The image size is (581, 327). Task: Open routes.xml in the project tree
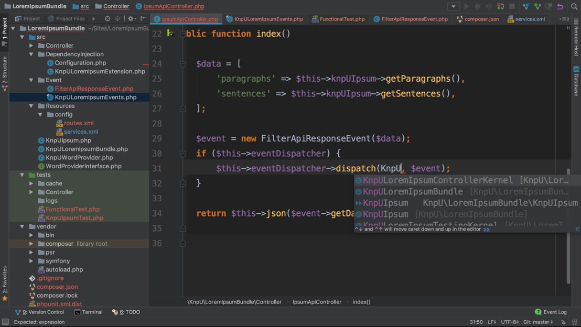tap(79, 123)
